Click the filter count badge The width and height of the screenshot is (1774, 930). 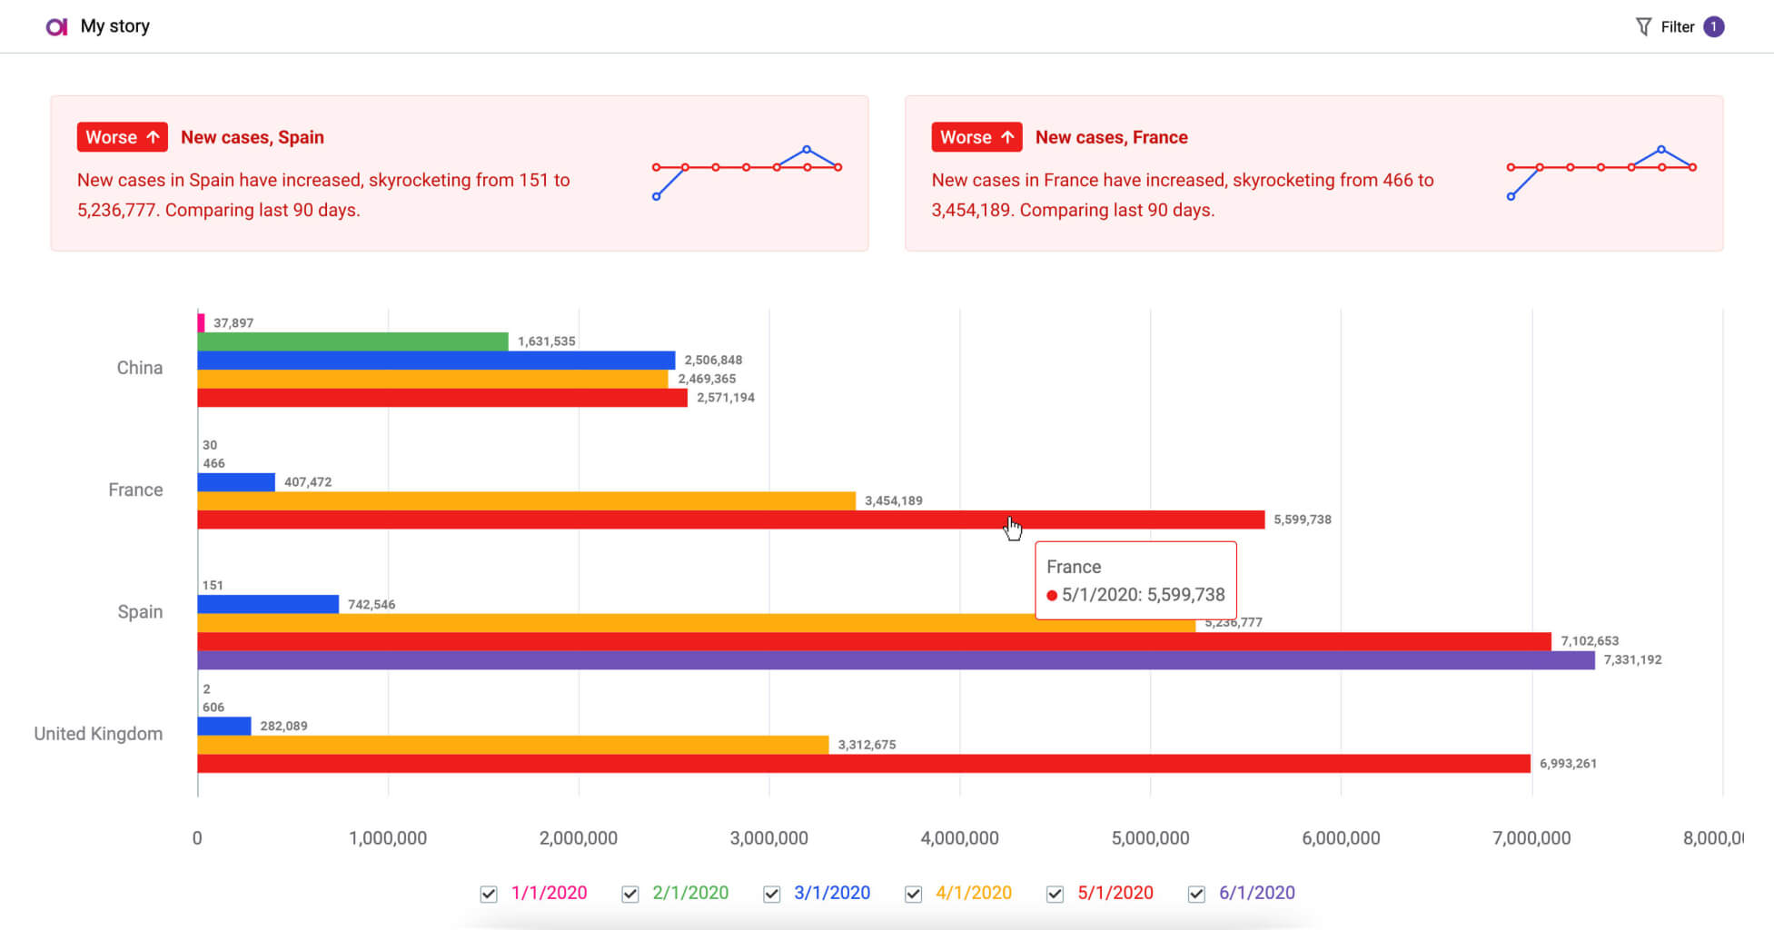[x=1713, y=27]
